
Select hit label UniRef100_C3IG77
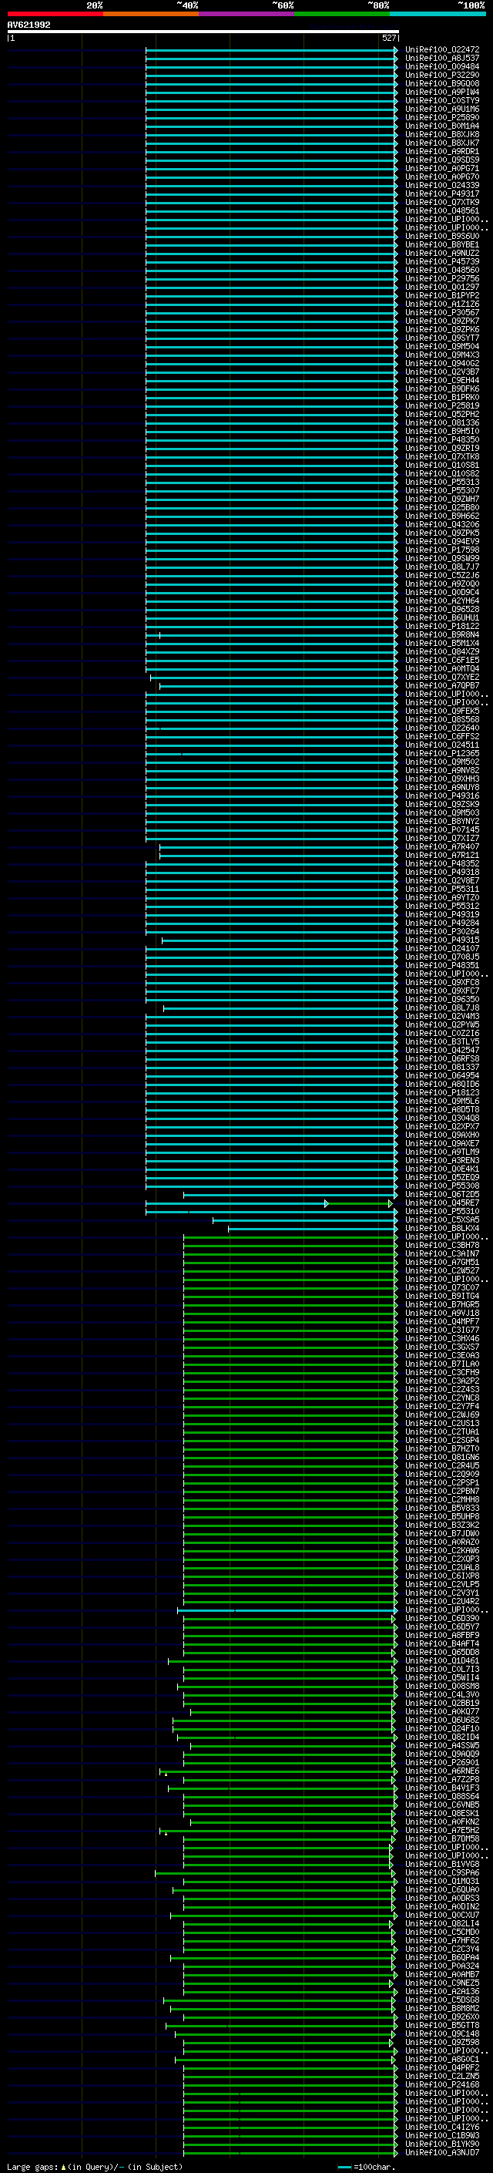point(441,1330)
